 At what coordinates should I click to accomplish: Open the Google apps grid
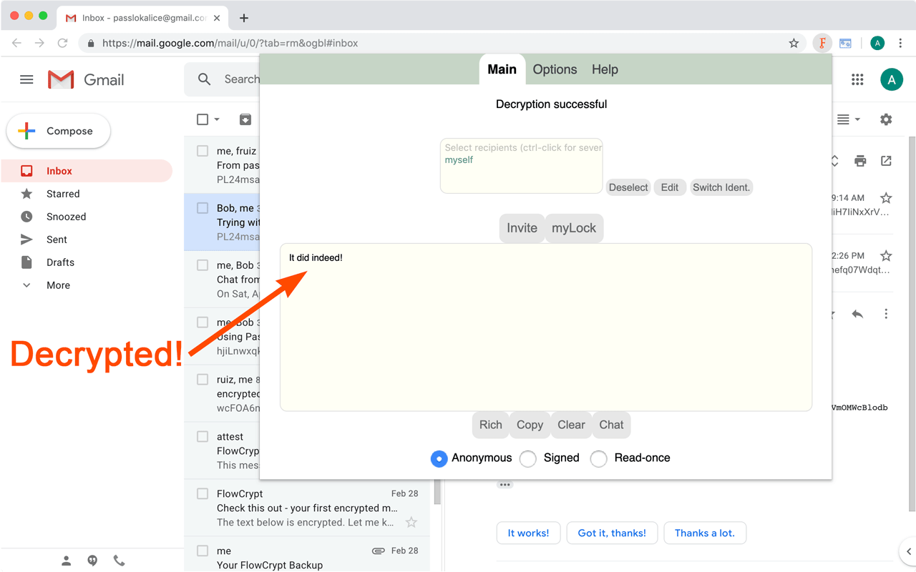[857, 79]
